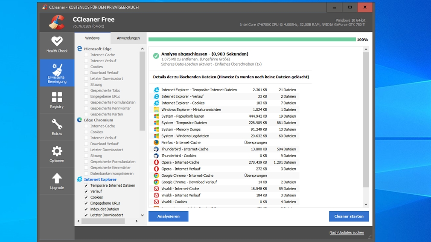
Task: Enable Datenbanken komprimieren under Edge Chromium
Action: tap(86, 173)
